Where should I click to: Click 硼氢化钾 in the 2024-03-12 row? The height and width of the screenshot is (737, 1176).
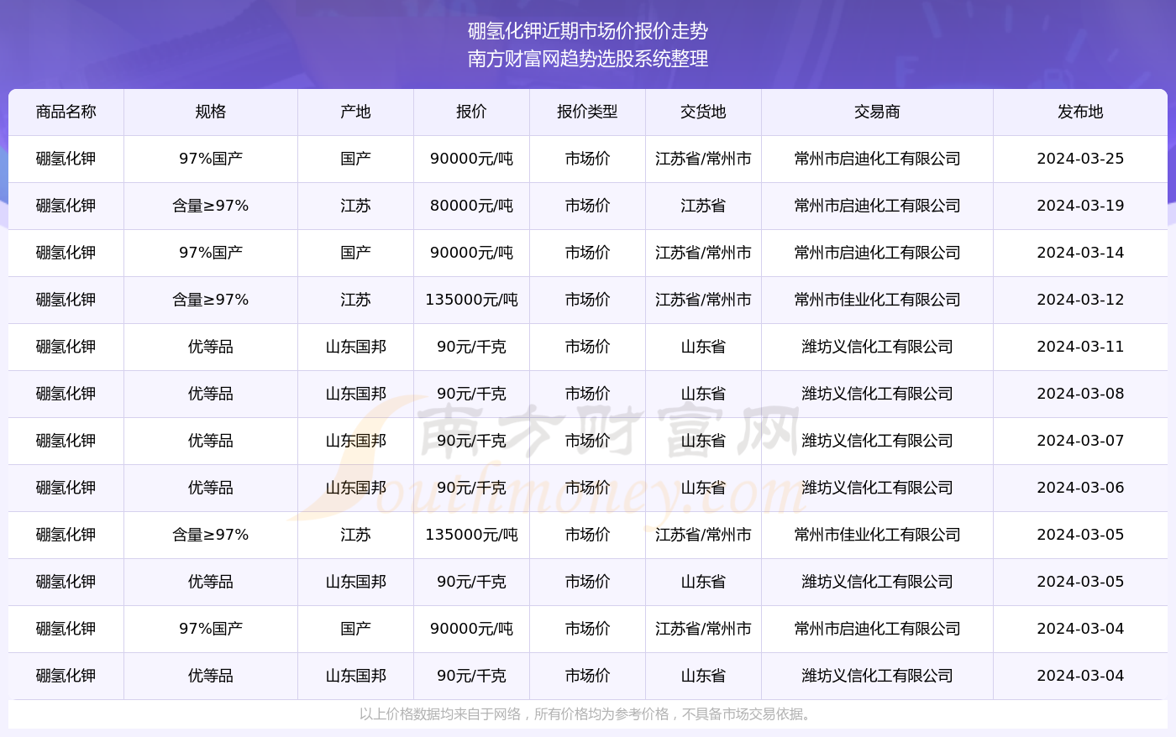tap(66, 300)
